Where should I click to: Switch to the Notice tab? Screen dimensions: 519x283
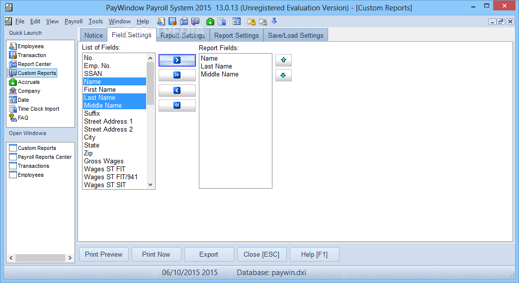[x=93, y=35]
